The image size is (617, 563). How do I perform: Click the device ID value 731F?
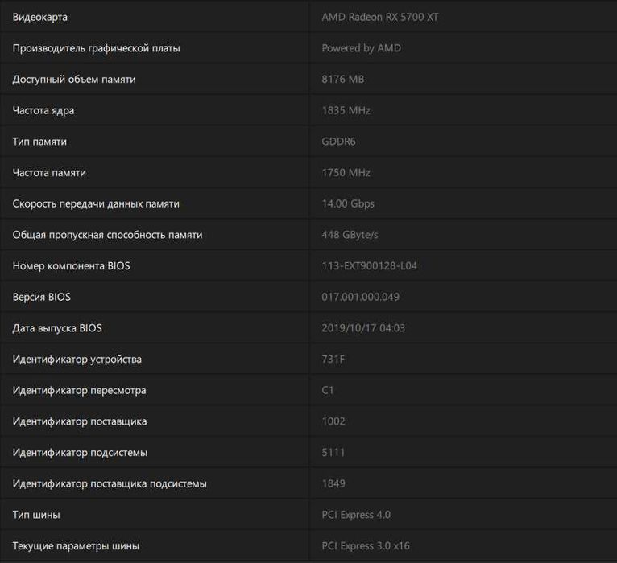[333, 360]
